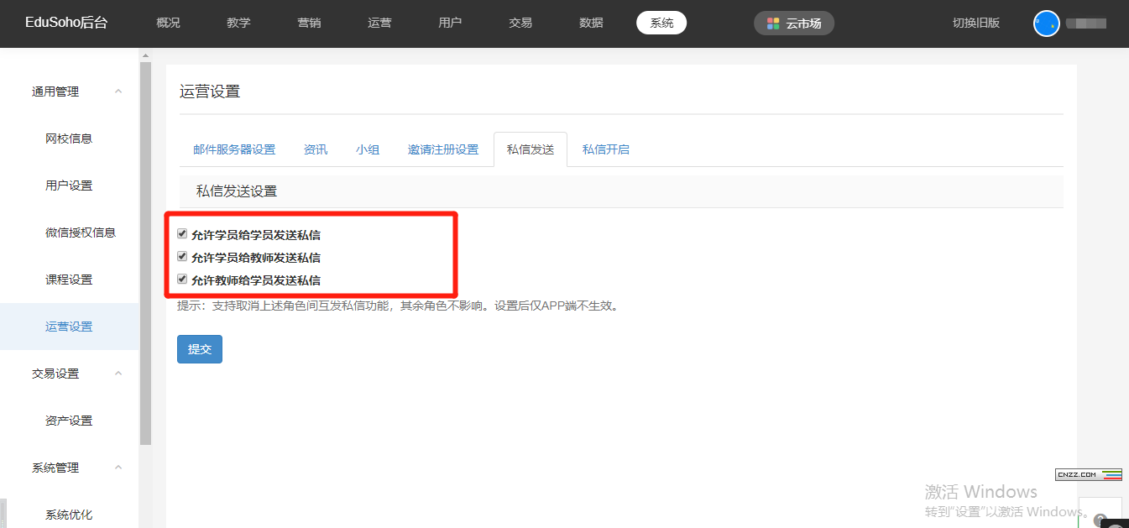Image resolution: width=1129 pixels, height=528 pixels.
Task: Disable 允许教师给学员发送私信 checkbox
Action: pyautogui.click(x=182, y=280)
